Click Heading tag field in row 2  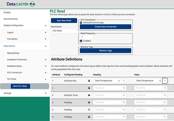[x=108, y=88]
